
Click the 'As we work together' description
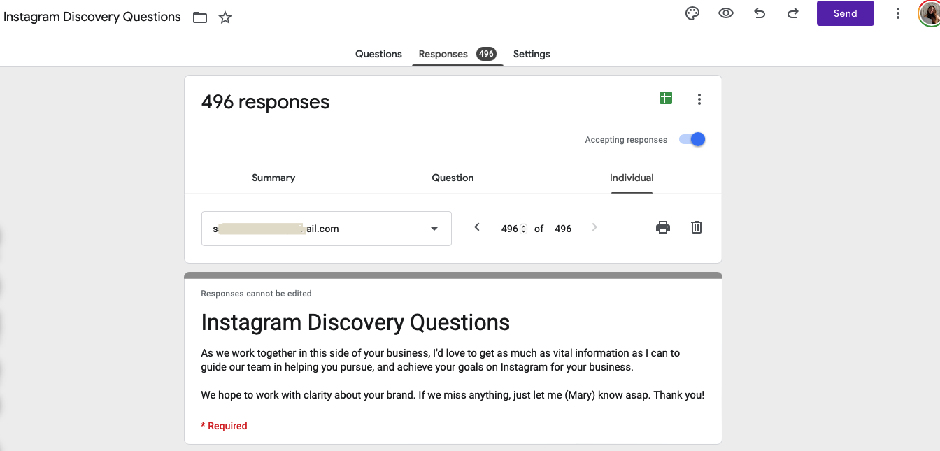pyautogui.click(x=441, y=360)
